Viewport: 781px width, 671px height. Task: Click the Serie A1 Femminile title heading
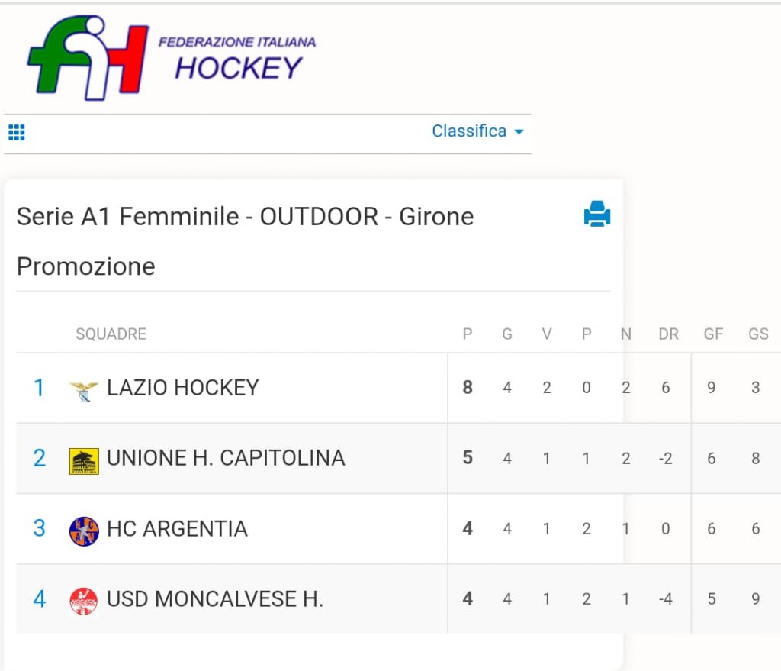point(245,241)
